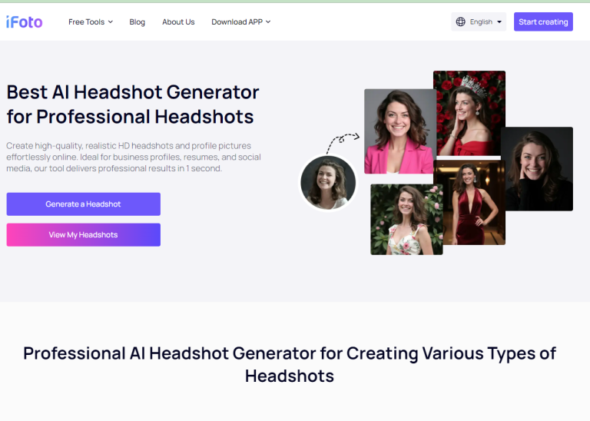This screenshot has height=421, width=590.
Task: Open View My Headshots
Action: (83, 235)
